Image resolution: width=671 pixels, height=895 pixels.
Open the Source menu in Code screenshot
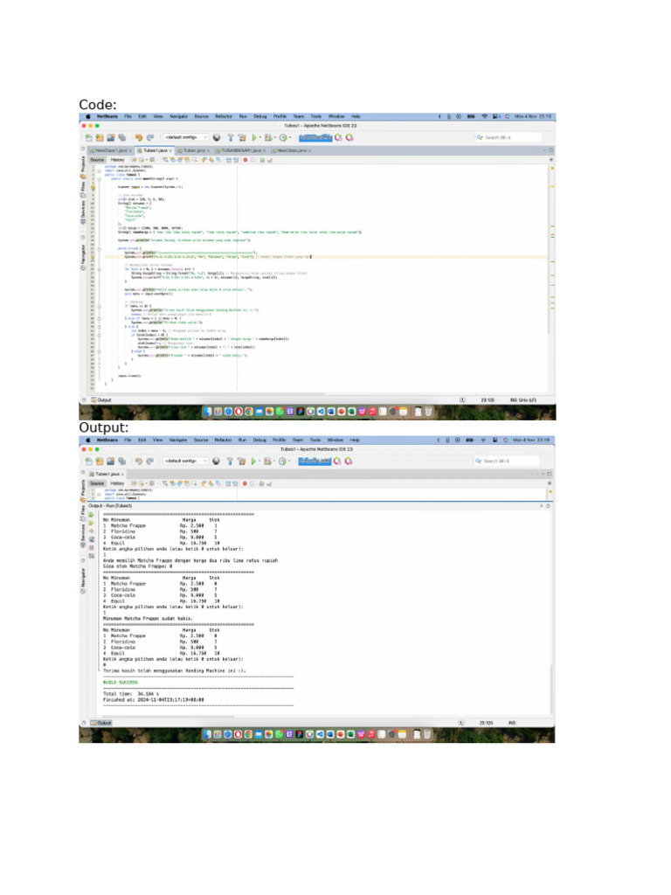[x=202, y=116]
